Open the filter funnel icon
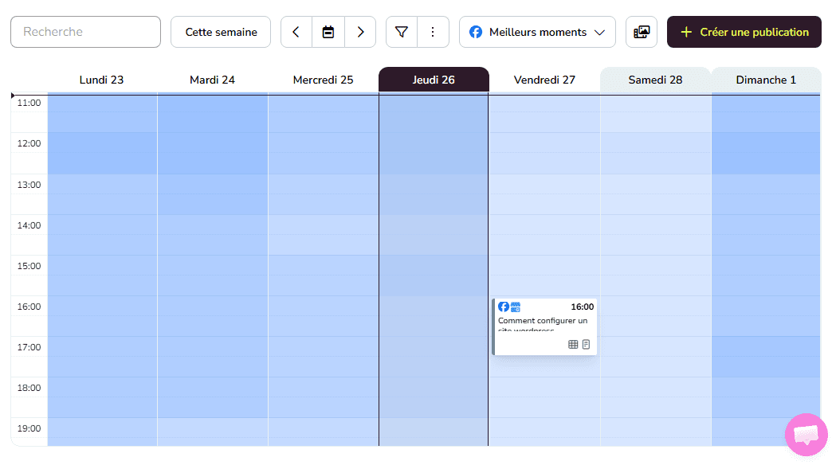 [x=402, y=32]
